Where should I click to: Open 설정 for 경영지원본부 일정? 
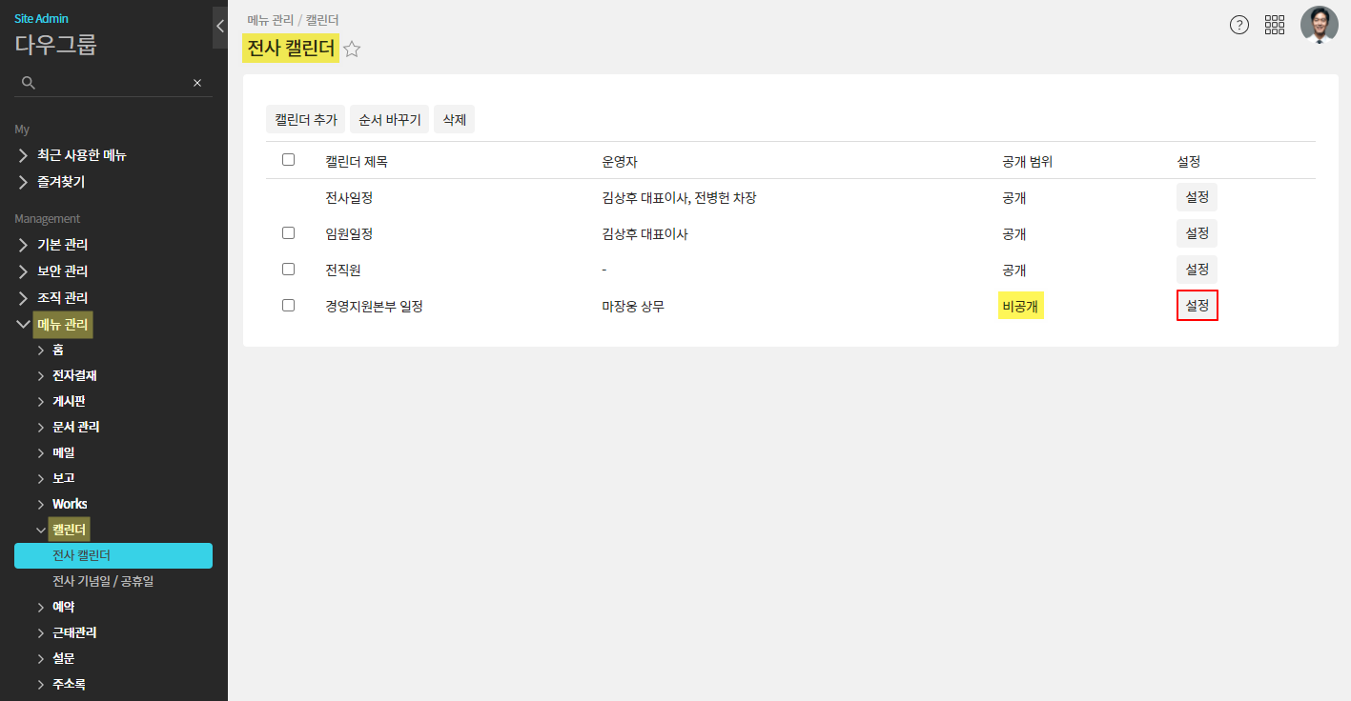1197,306
